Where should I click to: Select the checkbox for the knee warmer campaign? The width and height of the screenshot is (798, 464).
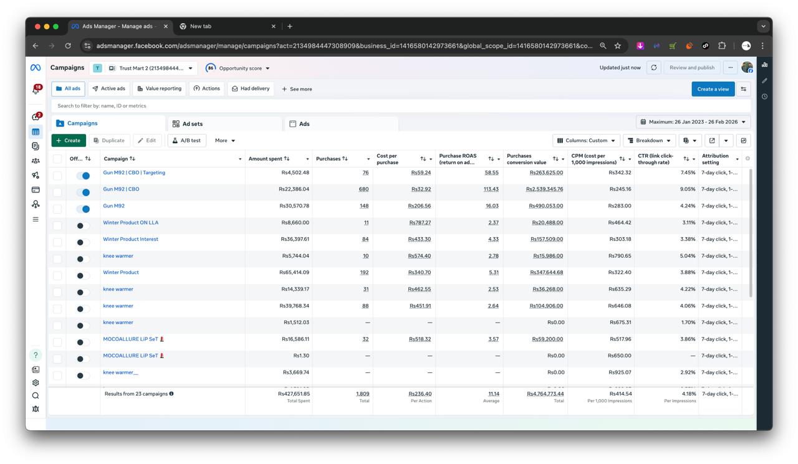[57, 255]
